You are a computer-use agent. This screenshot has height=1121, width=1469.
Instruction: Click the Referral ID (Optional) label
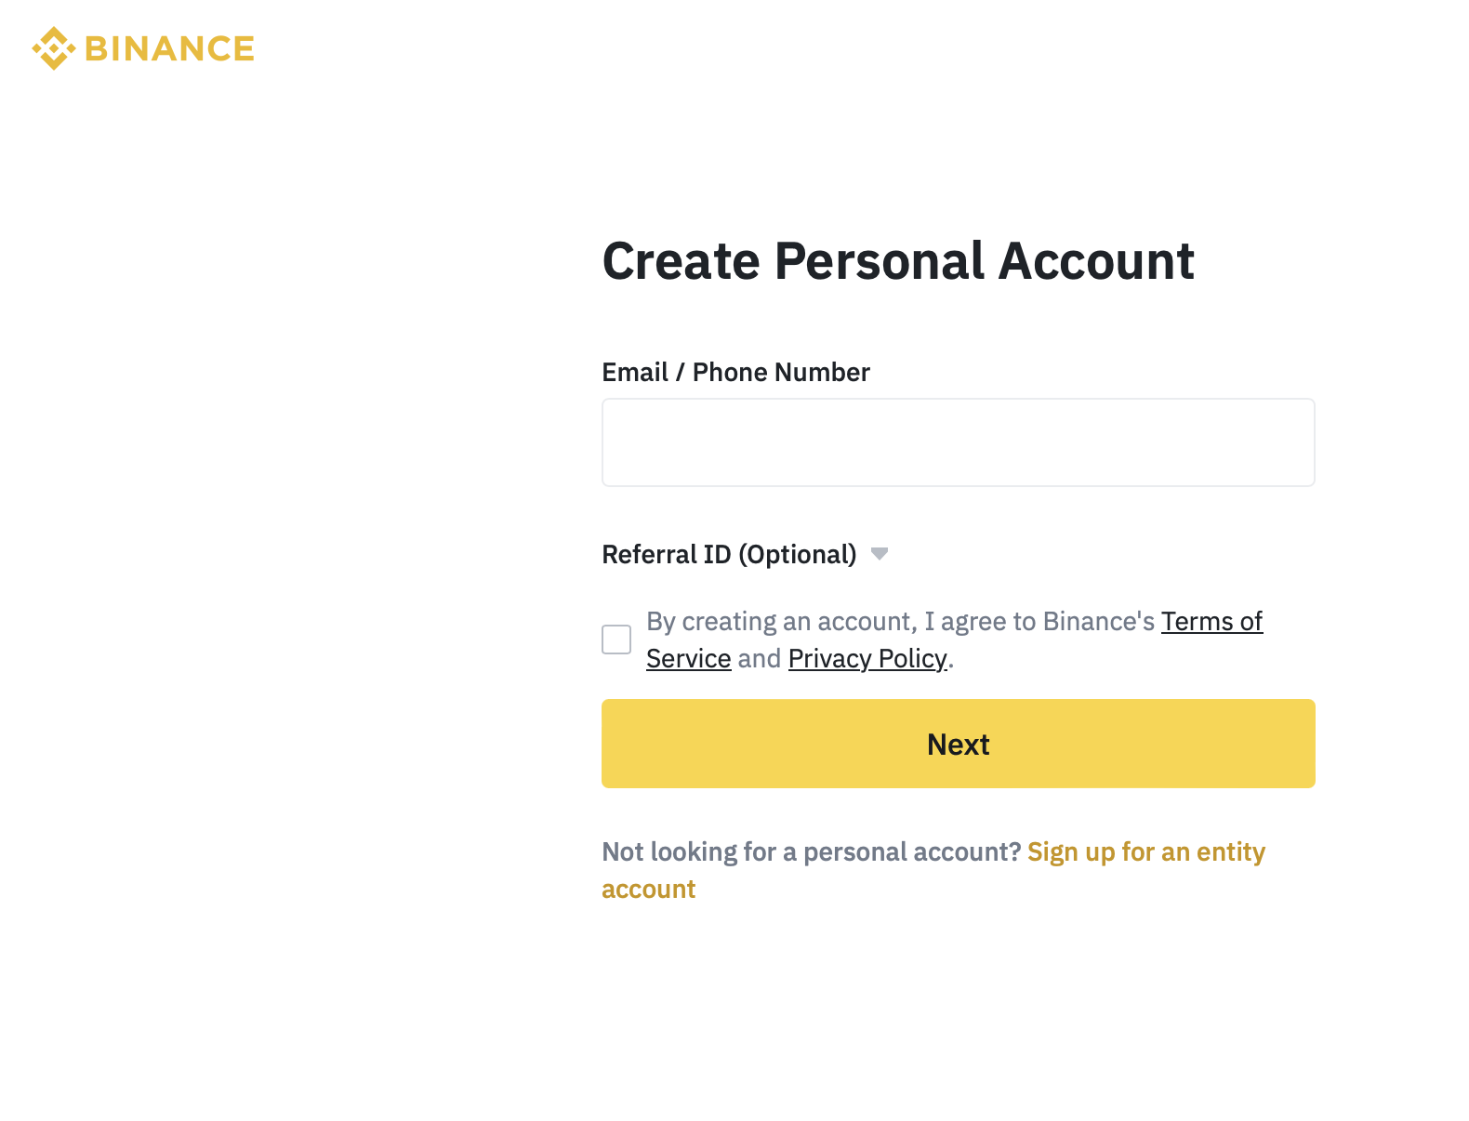point(729,554)
